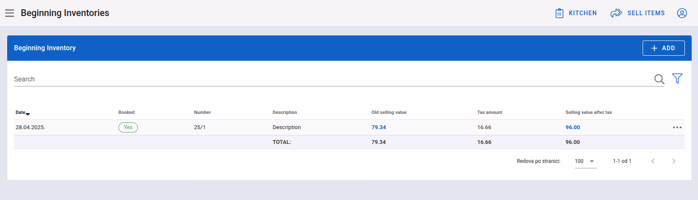Go to the next page arrow
698x200 pixels.
tap(674, 161)
